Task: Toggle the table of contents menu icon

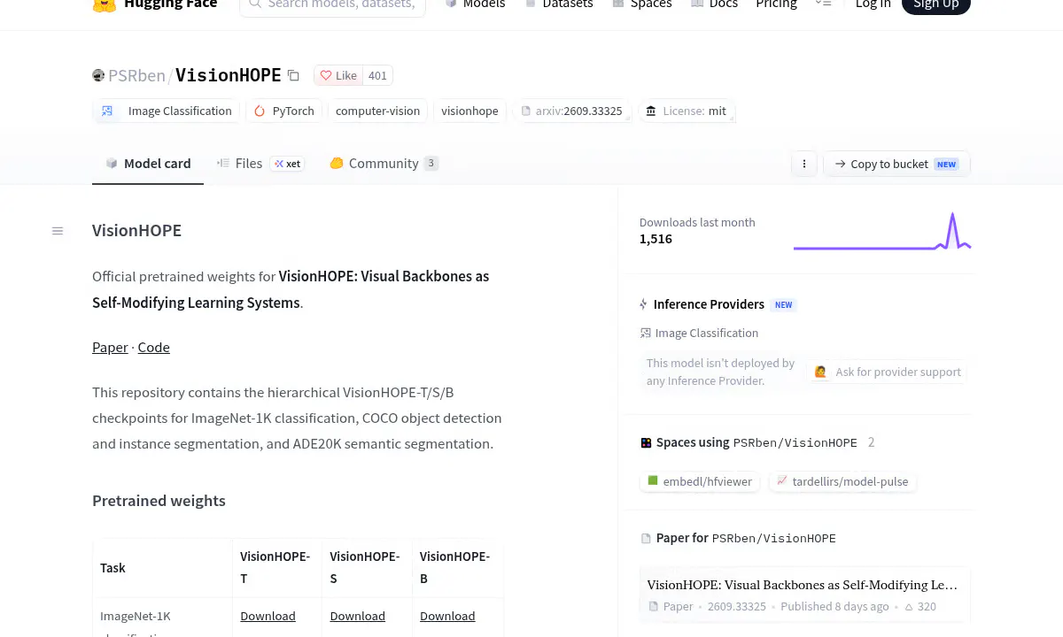Action: coord(58,231)
